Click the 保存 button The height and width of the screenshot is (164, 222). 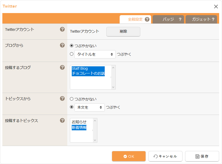click(202, 156)
